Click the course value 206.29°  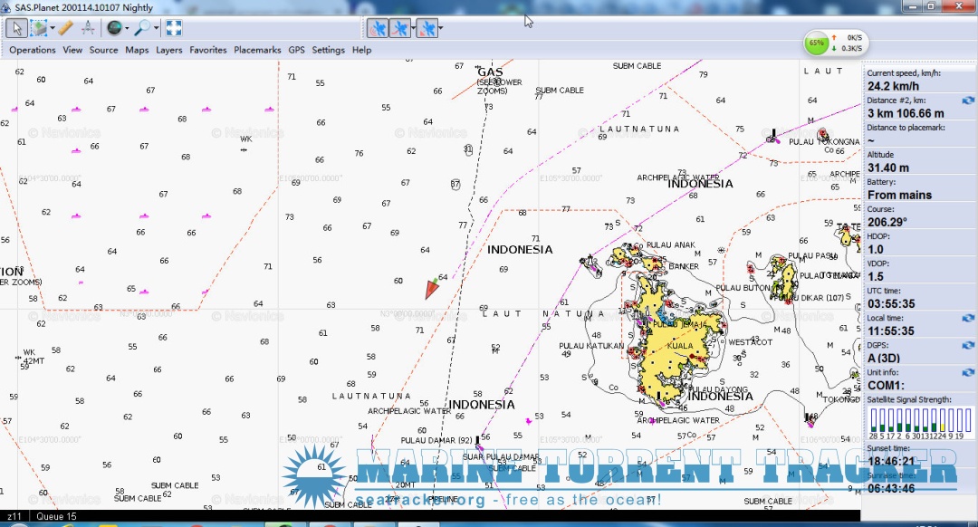coord(887,222)
